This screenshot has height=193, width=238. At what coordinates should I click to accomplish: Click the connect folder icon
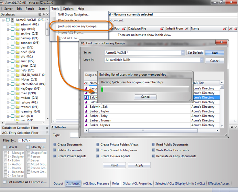tap(18, 43)
